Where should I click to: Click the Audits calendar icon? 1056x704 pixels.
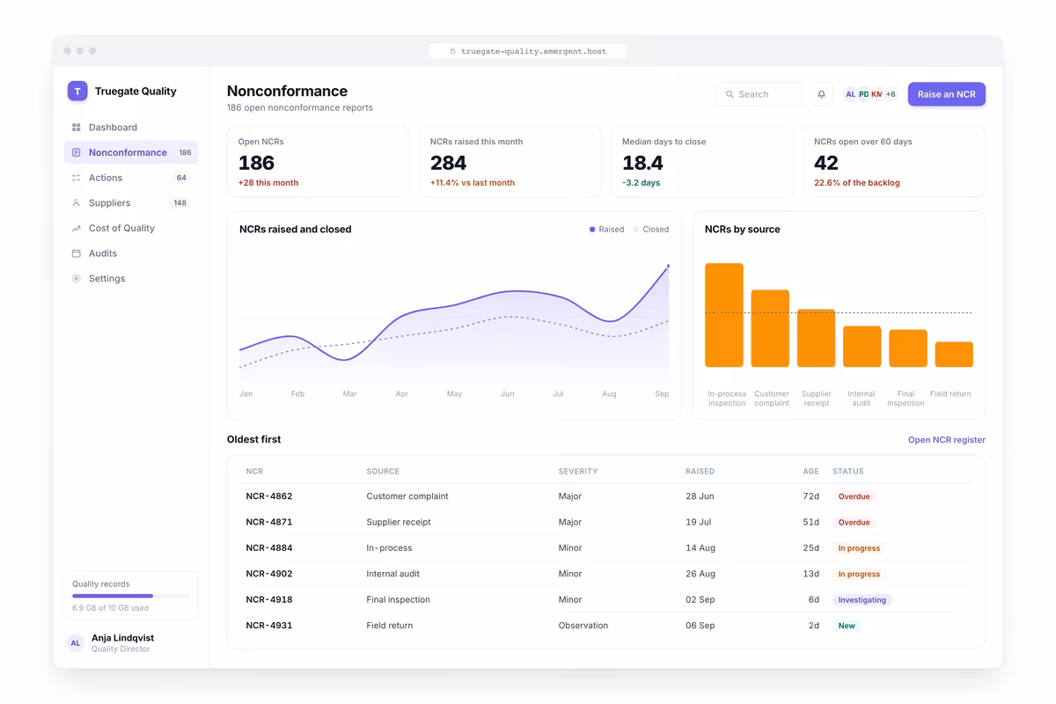77,253
